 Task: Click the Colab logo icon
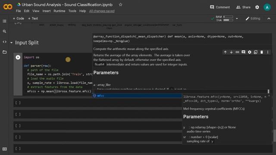(x=8, y=7)
